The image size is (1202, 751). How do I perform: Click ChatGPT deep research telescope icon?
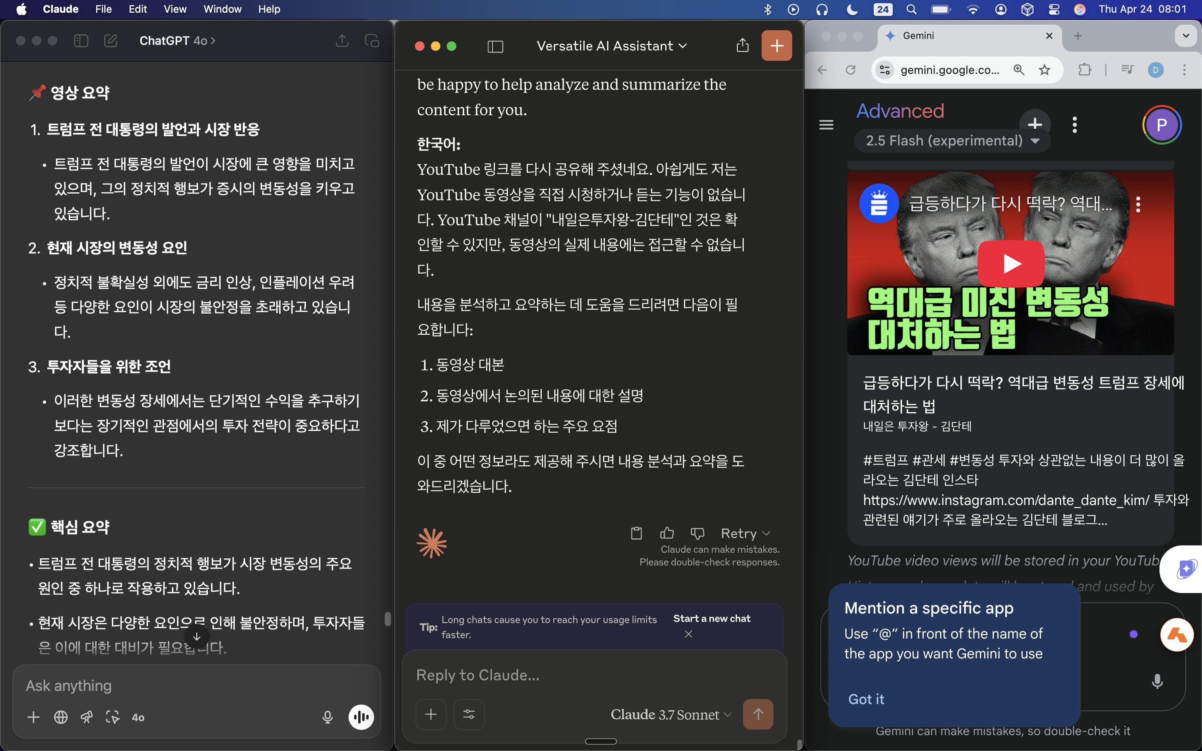pyautogui.click(x=86, y=717)
